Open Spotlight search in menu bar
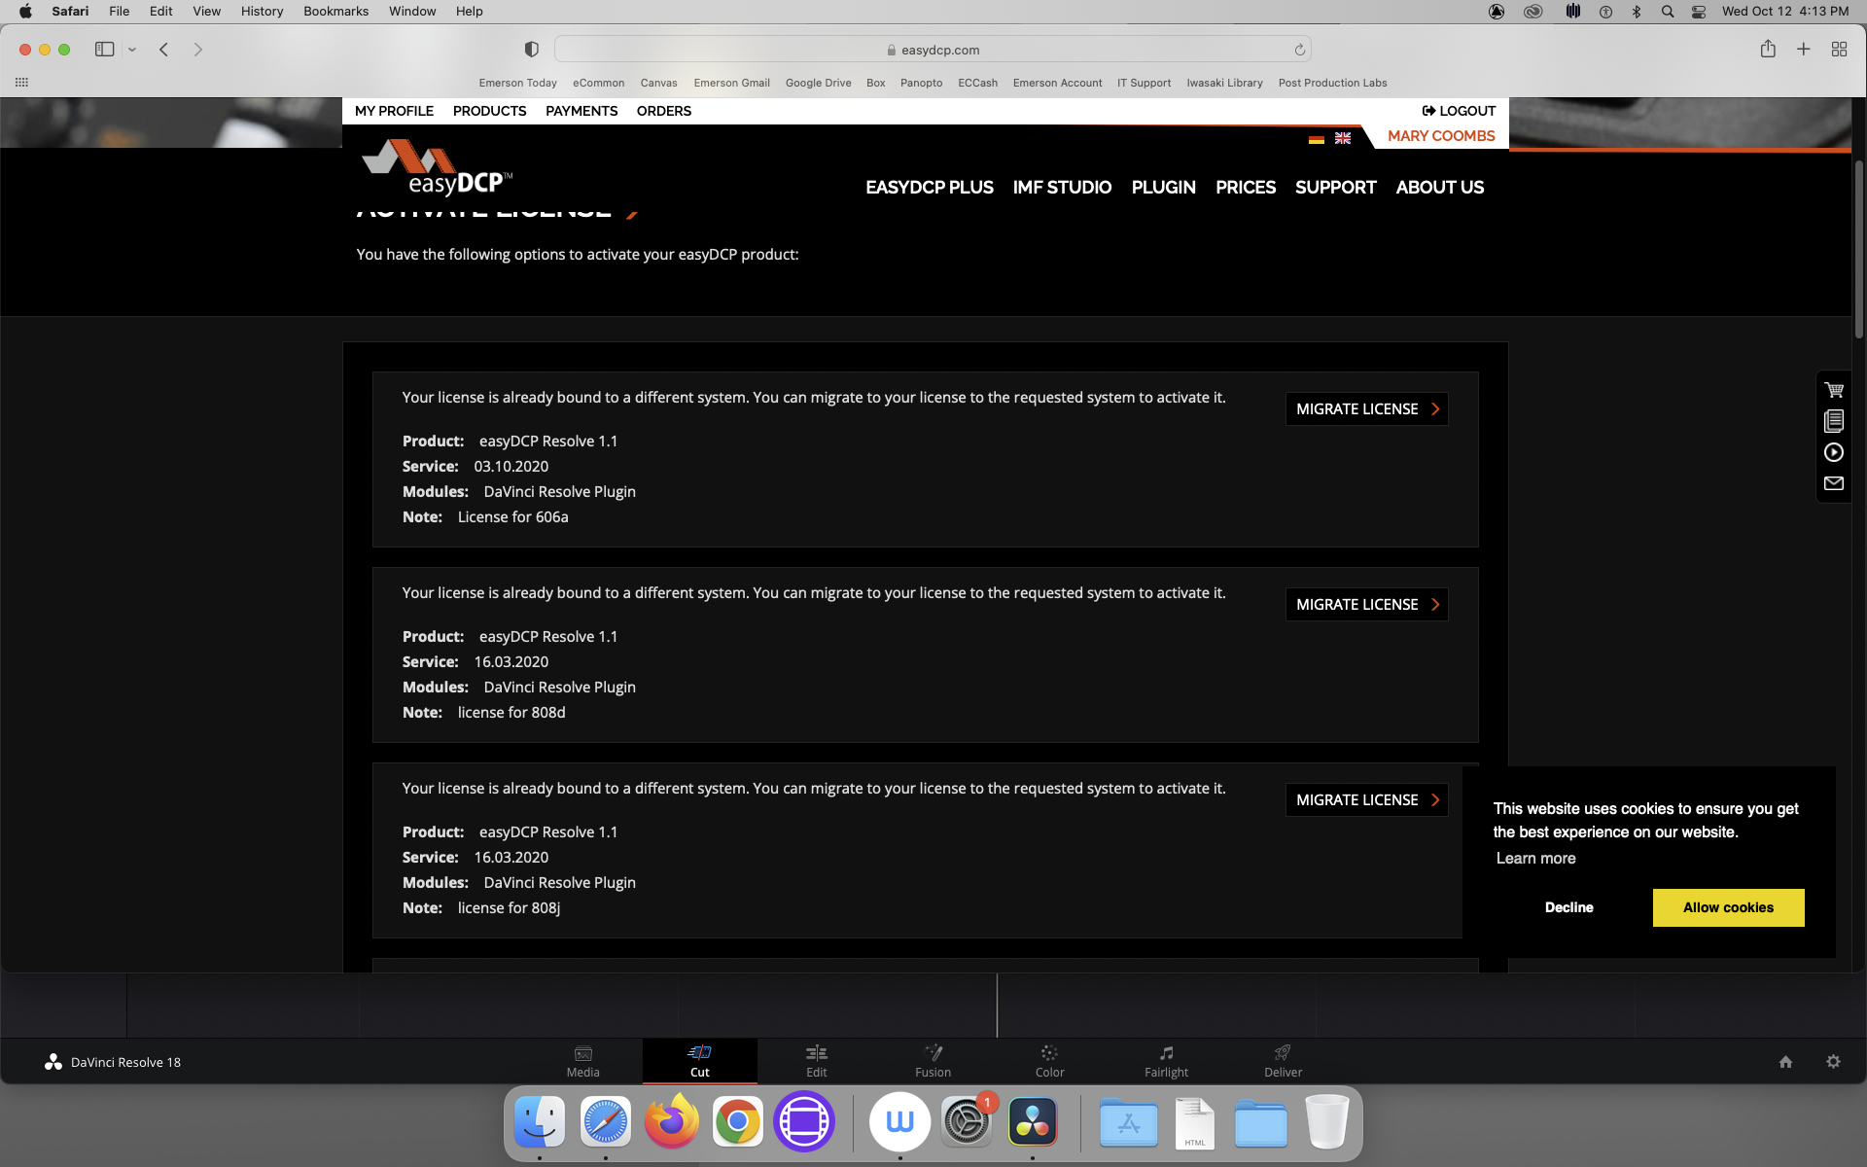The image size is (1867, 1167). click(x=1668, y=12)
